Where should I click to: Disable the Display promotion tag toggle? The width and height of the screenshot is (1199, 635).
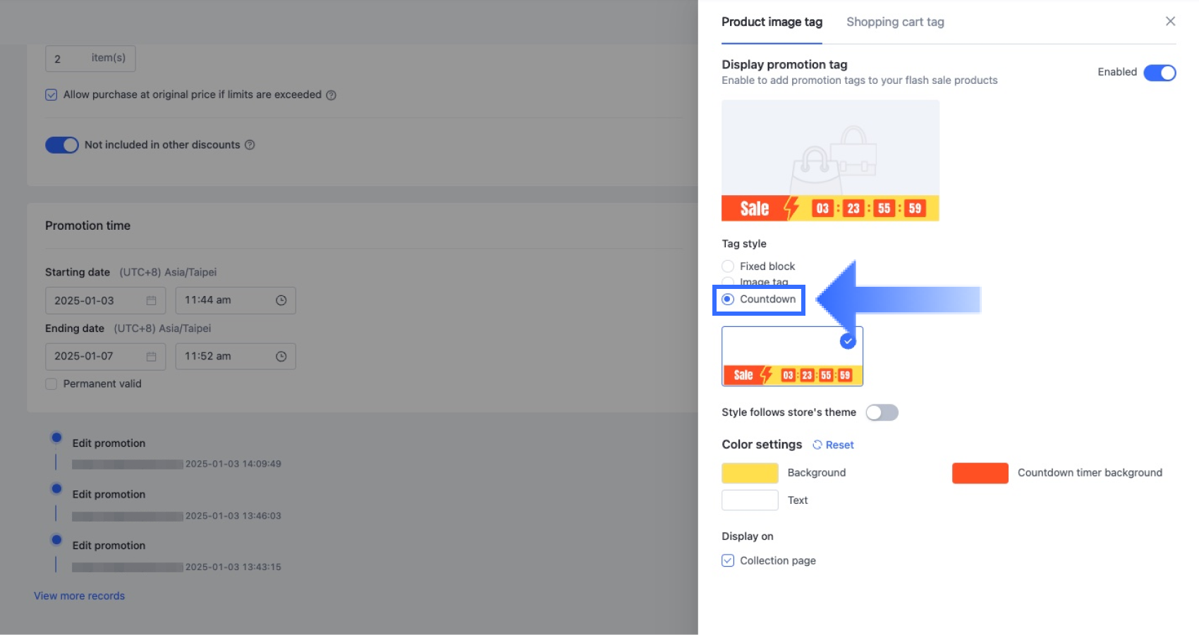click(x=1160, y=73)
